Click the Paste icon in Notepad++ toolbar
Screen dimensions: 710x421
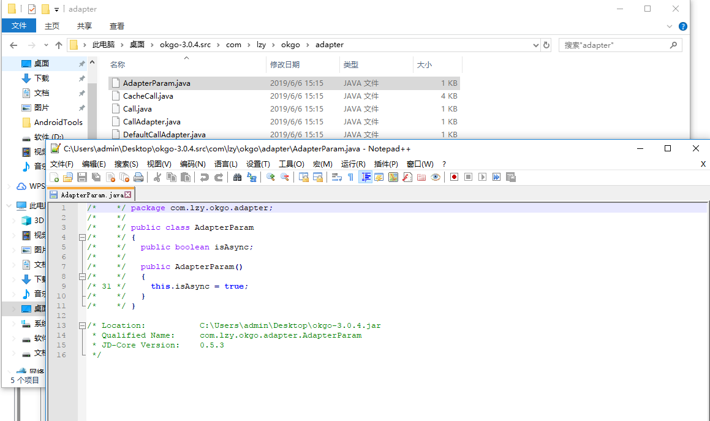click(186, 177)
